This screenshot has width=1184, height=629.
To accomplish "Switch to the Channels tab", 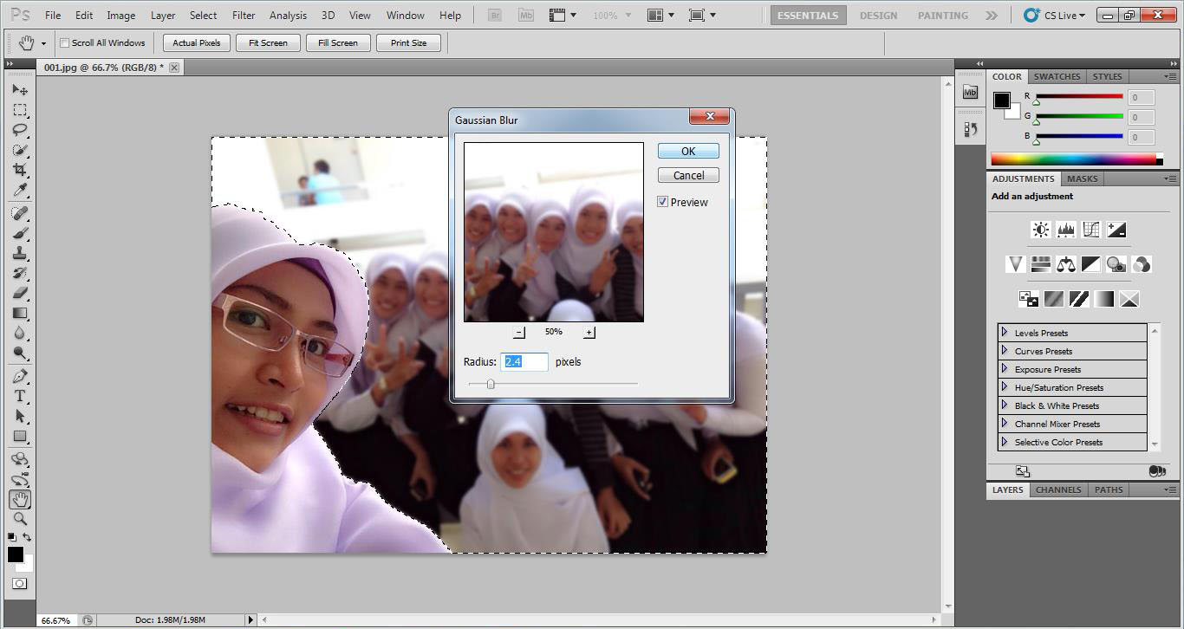I will (x=1058, y=490).
